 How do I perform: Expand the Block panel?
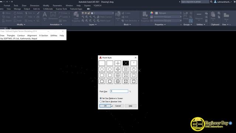[x=127, y=24]
